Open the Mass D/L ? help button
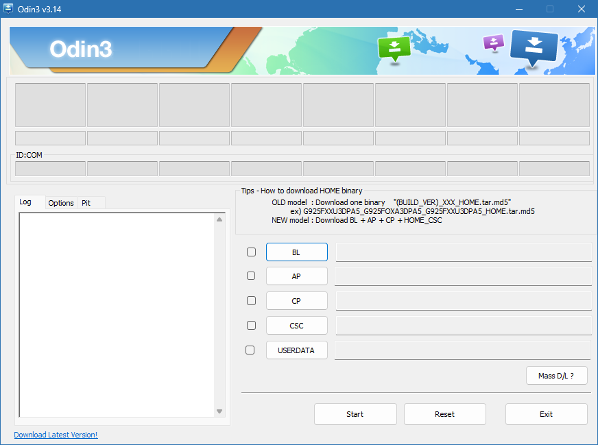Image resolution: width=598 pixels, height=445 pixels. (556, 376)
